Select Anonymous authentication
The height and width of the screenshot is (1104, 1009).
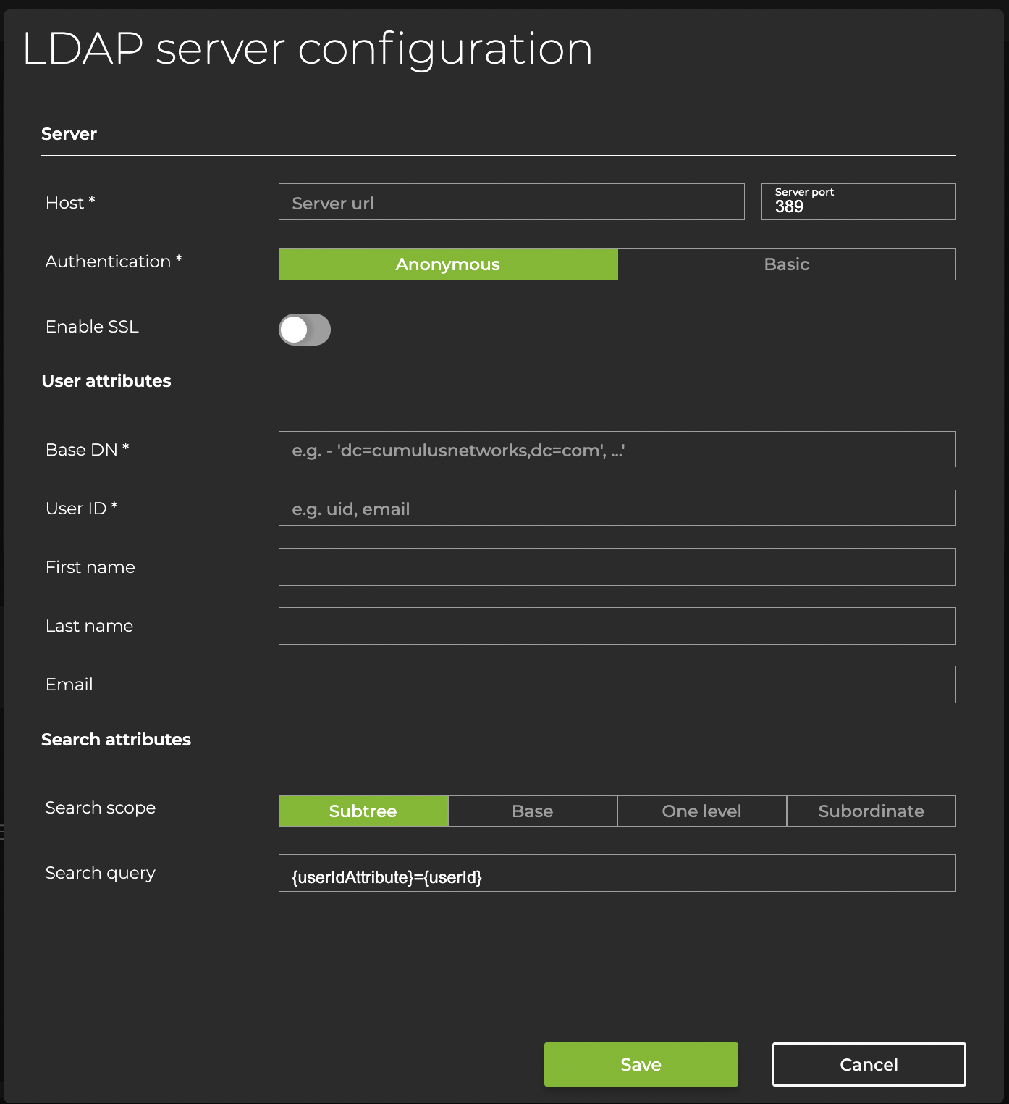click(x=448, y=264)
